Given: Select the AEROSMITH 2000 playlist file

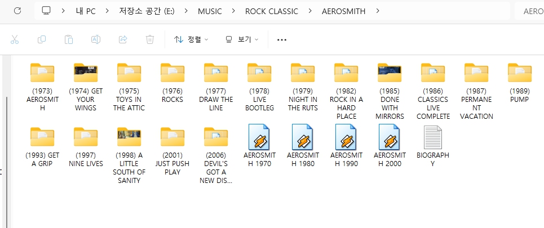Looking at the screenshot, I should [390, 146].
